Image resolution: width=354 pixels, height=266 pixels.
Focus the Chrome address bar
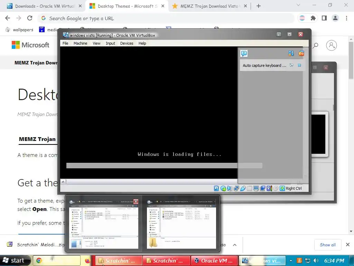166,18
